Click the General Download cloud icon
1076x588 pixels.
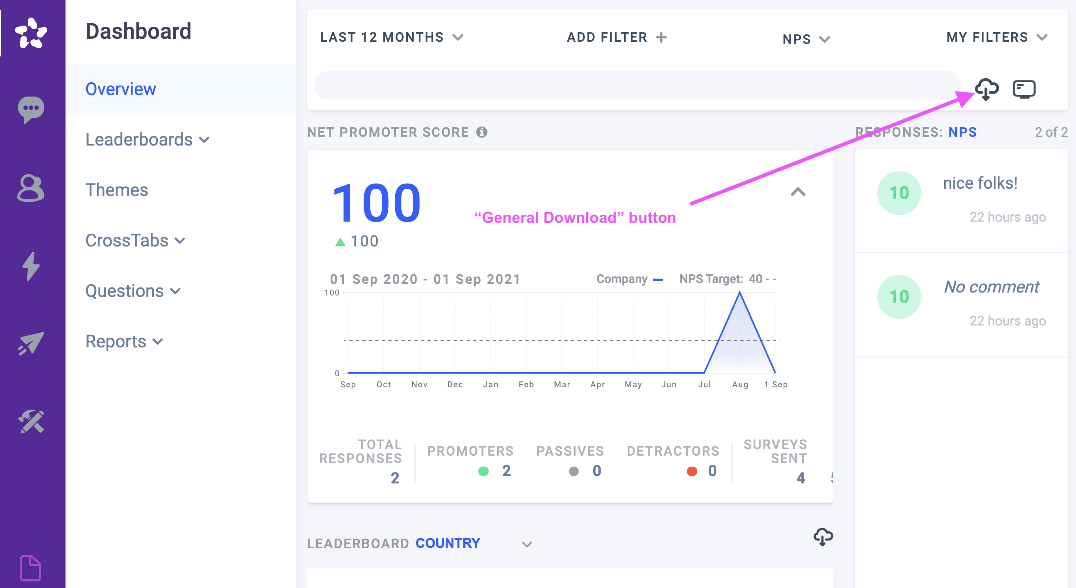[986, 89]
